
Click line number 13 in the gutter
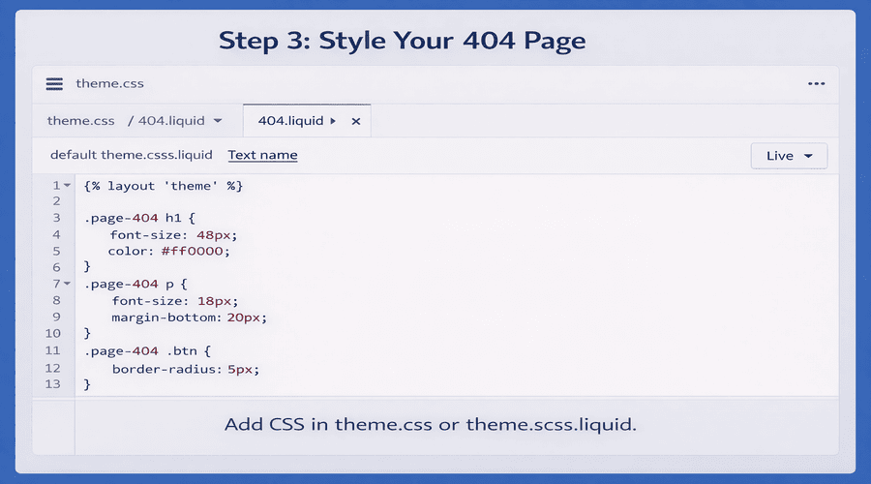point(53,384)
